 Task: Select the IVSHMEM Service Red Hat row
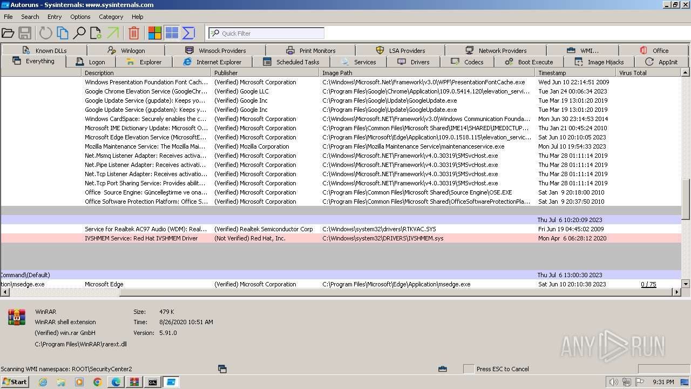pos(341,238)
